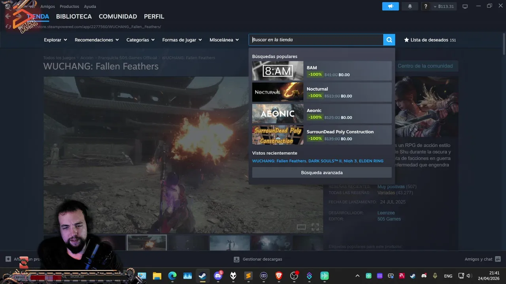Expand the Categorías dropdown

(x=140, y=40)
